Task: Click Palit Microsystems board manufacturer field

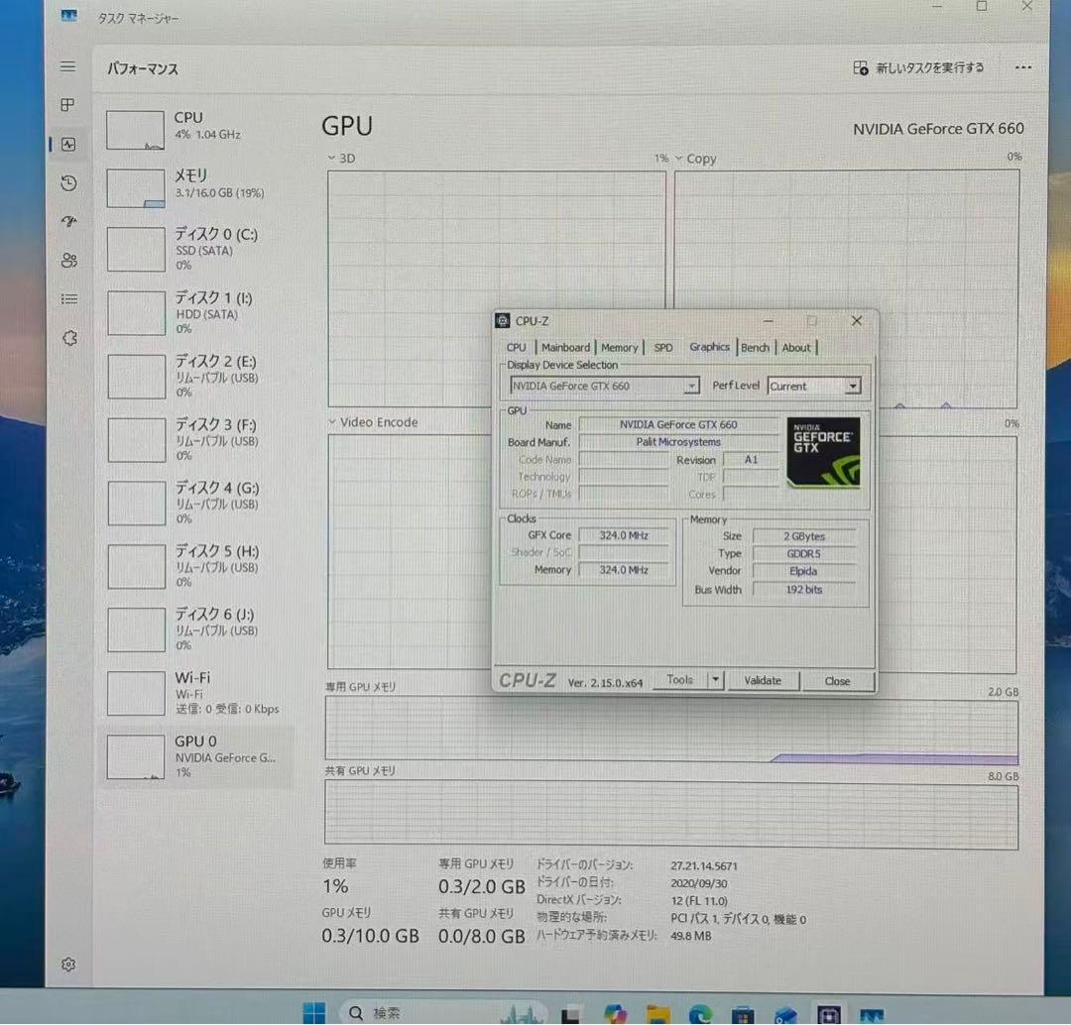Action: (678, 442)
